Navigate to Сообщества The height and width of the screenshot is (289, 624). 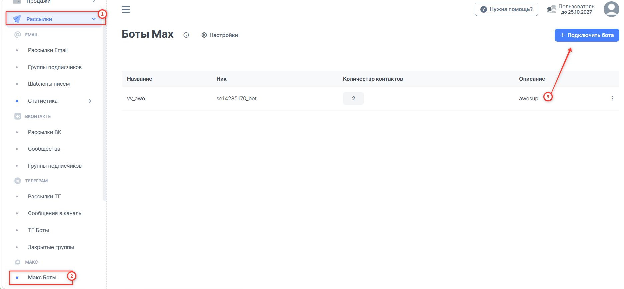pos(44,149)
